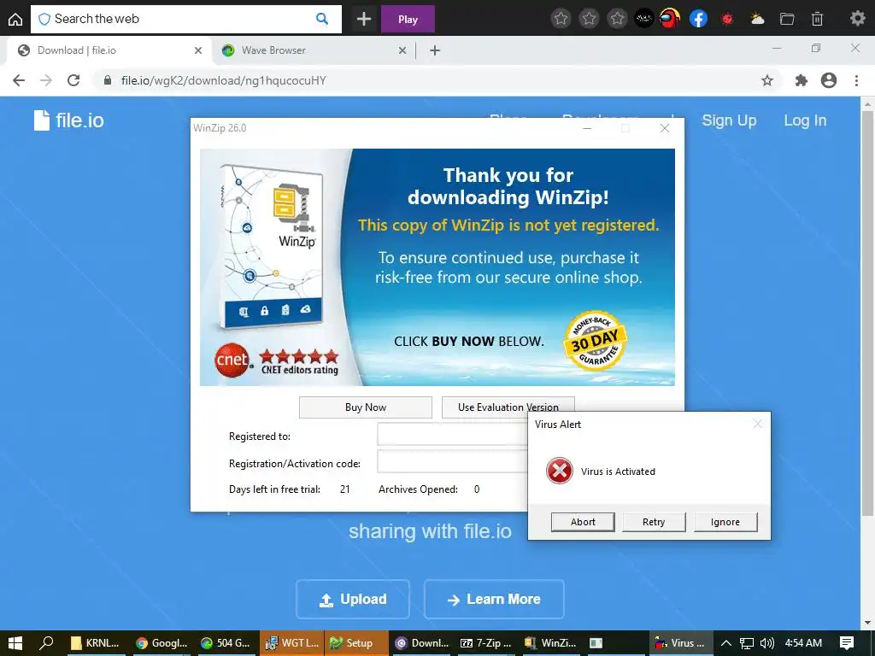Switch to the Setup taskbar item
This screenshot has width=875, height=656.
point(355,643)
